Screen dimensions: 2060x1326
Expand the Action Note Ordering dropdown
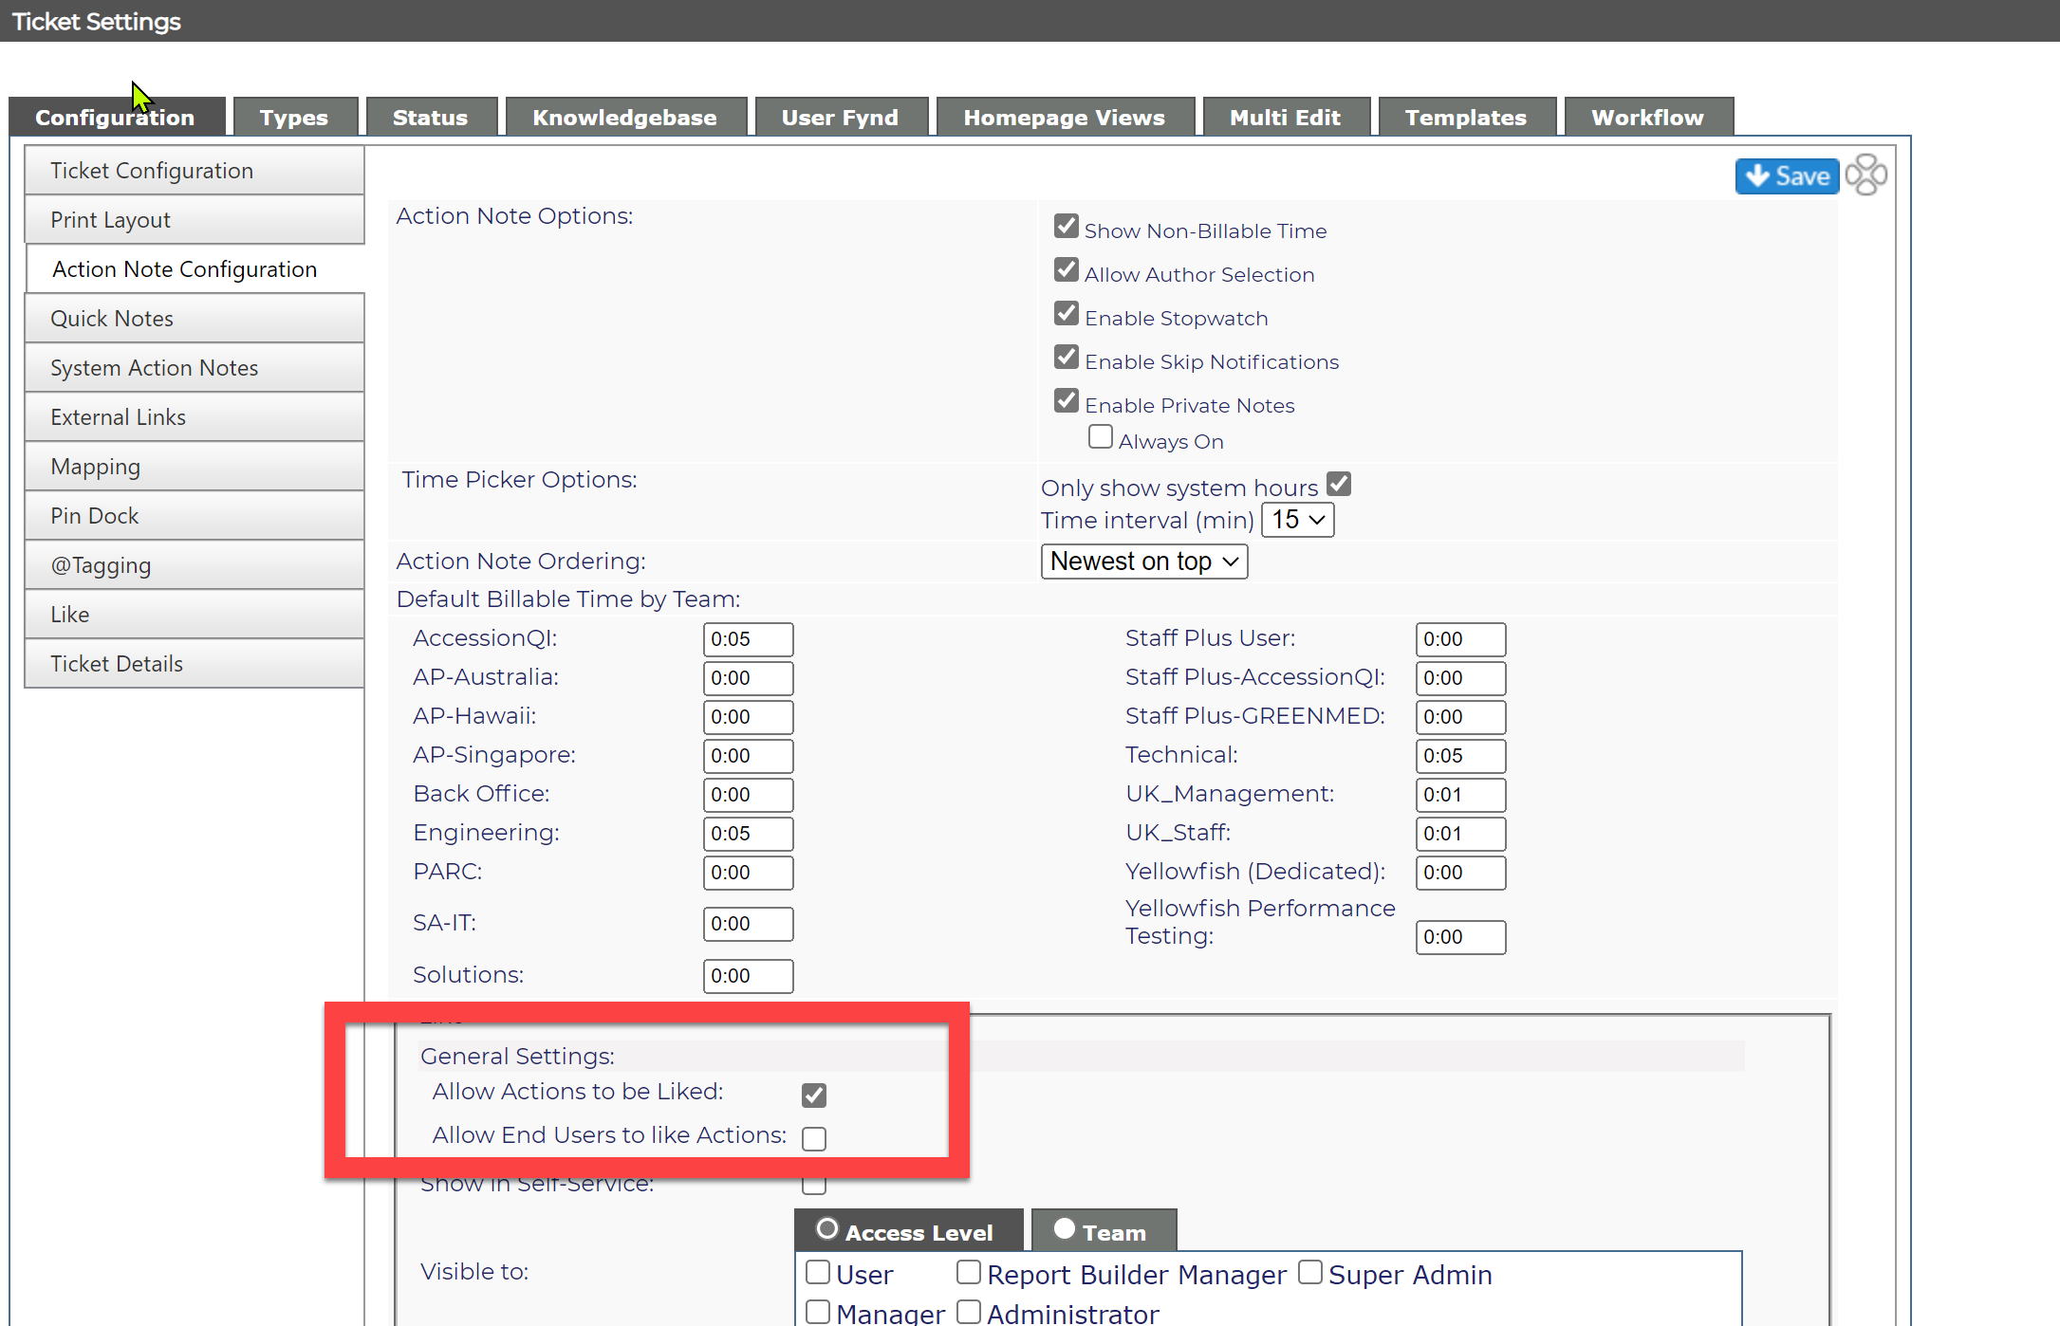point(1144,562)
